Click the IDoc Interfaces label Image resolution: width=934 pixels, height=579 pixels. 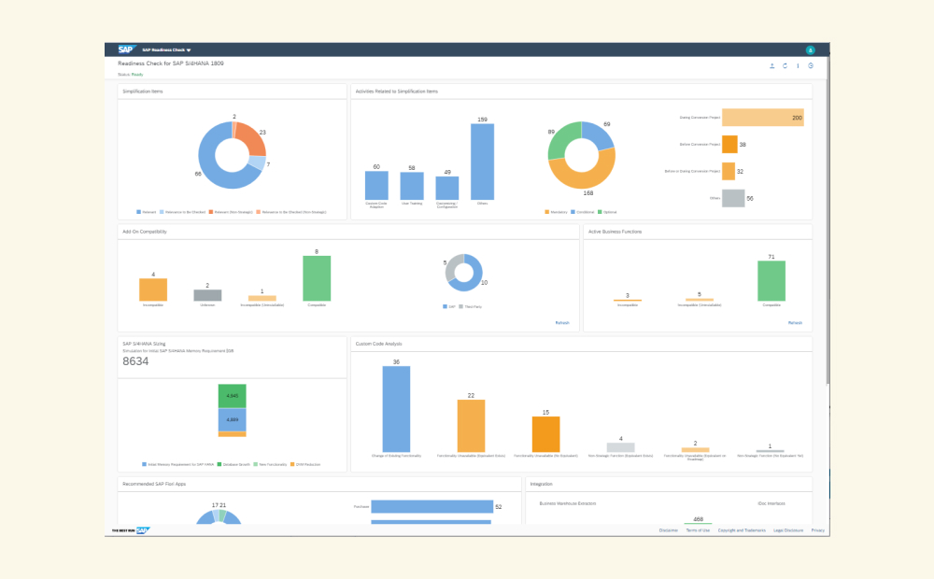[771, 503]
